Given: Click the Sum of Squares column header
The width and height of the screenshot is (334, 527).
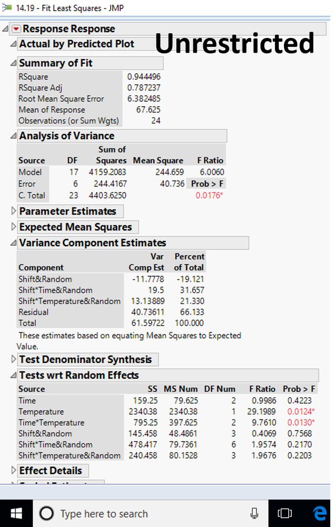Looking at the screenshot, I should (x=111, y=155).
